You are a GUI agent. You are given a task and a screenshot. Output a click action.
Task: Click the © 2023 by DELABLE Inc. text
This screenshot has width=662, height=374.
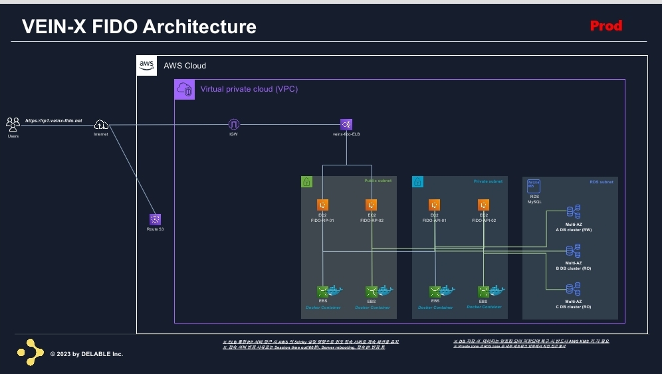pyautogui.click(x=86, y=354)
